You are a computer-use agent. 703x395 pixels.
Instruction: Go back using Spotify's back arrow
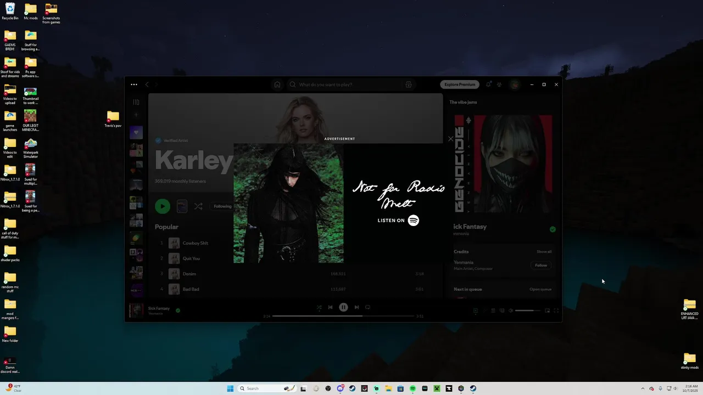147,84
